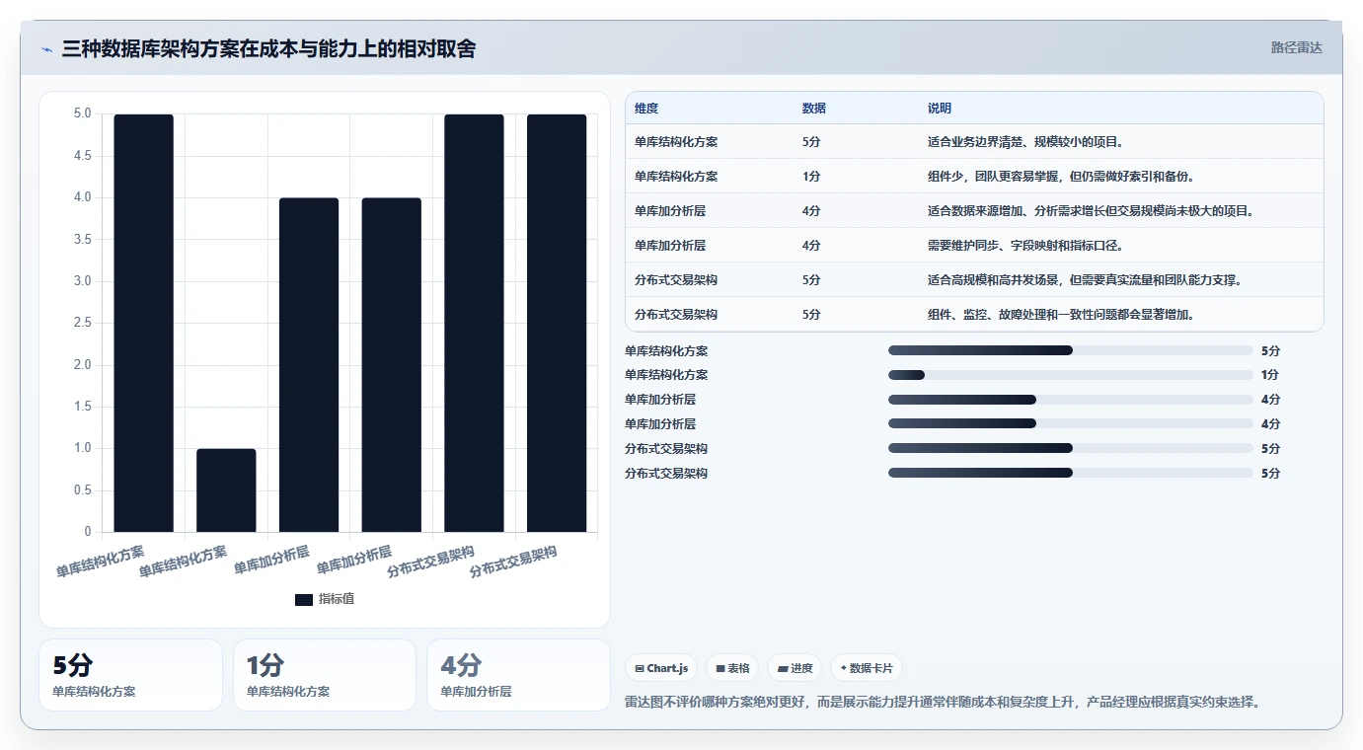1363x750 pixels.
Task: Click the 数据 column header
Action: click(x=814, y=109)
